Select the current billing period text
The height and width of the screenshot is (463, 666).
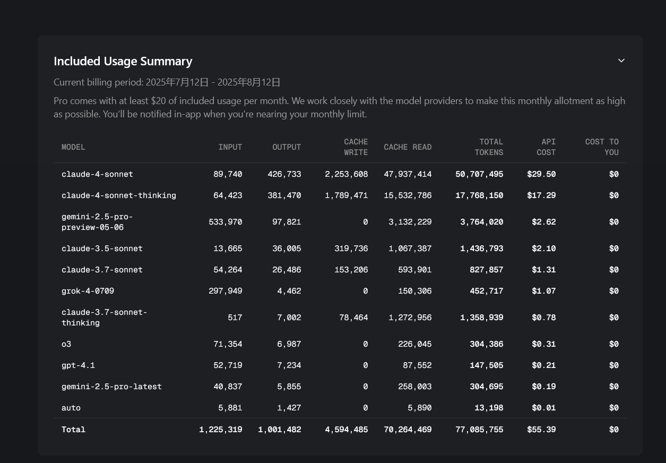pos(167,82)
